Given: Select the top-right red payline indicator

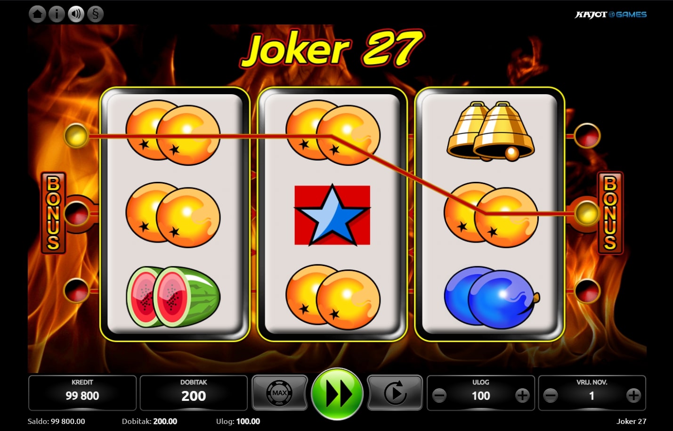Looking at the screenshot, I should point(587,136).
